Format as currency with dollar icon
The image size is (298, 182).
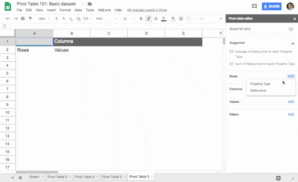coord(56,18)
